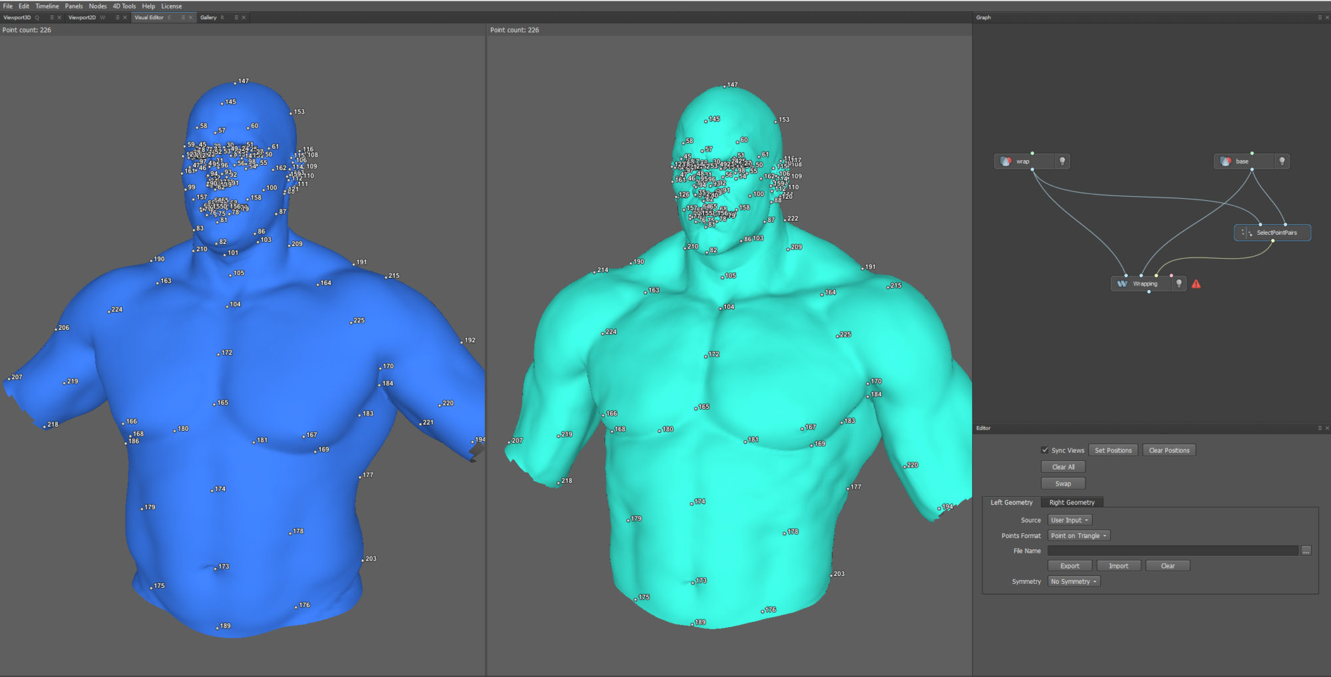This screenshot has width=1331, height=677.
Task: Click the Swap button
Action: click(1063, 483)
